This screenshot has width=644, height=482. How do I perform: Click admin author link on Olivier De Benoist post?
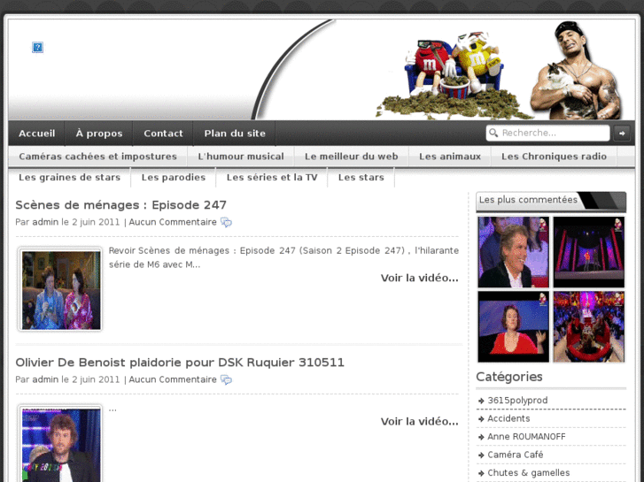(x=45, y=379)
